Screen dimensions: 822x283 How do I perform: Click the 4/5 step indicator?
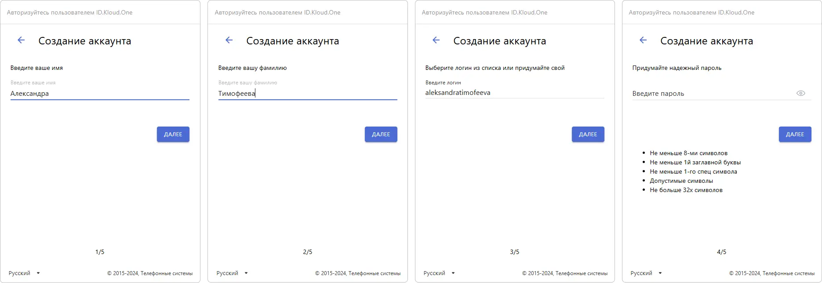pyautogui.click(x=721, y=252)
